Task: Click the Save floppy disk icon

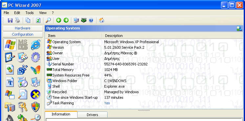Action: tap(10, 20)
